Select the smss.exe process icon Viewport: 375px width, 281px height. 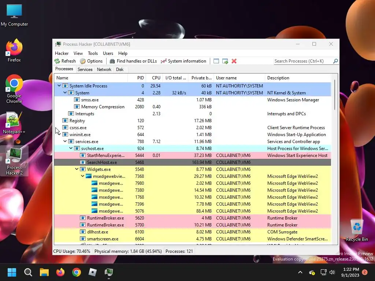tap(77, 100)
